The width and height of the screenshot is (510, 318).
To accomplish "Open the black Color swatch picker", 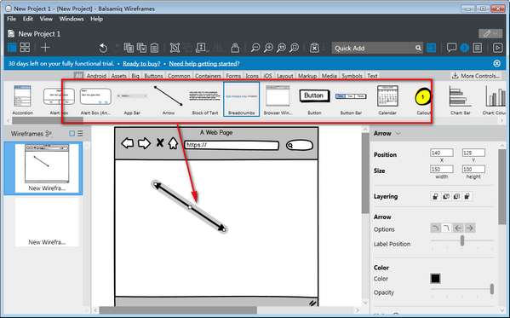I will click(435, 279).
